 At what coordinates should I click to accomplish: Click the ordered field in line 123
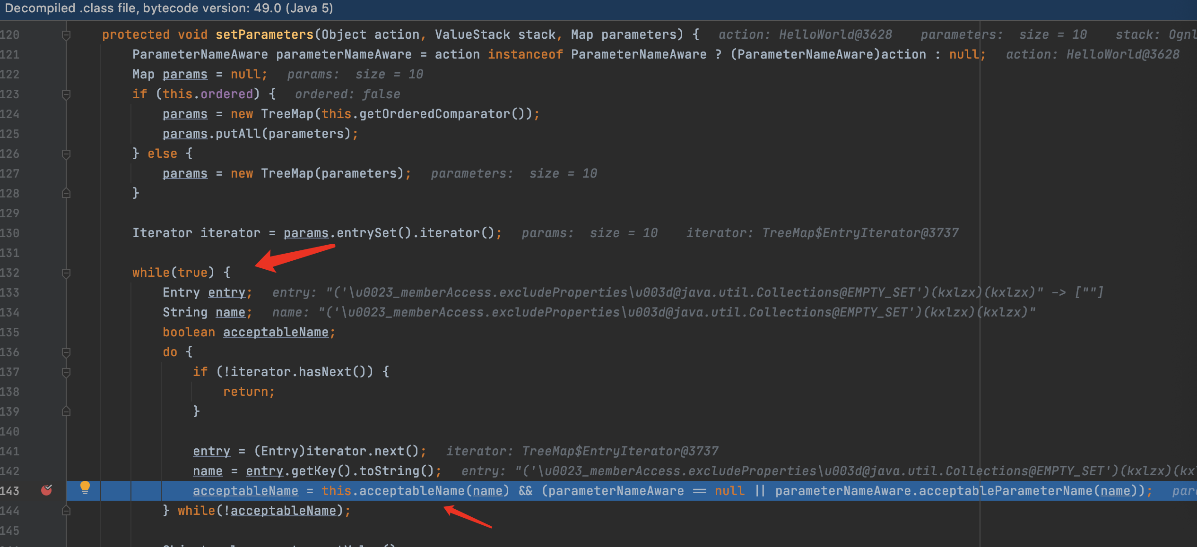pyautogui.click(x=227, y=94)
